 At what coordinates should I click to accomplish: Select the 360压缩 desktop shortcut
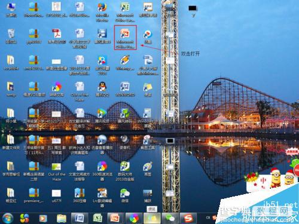click(80, 195)
